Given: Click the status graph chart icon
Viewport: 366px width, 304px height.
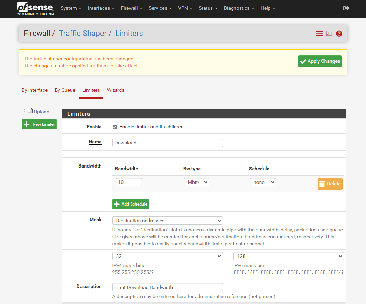Looking at the screenshot, I should click(x=329, y=34).
